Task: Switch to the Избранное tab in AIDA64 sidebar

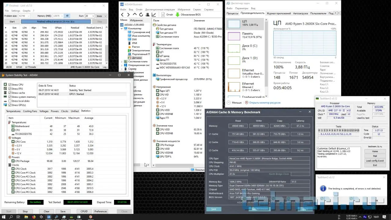Action: (x=136, y=20)
